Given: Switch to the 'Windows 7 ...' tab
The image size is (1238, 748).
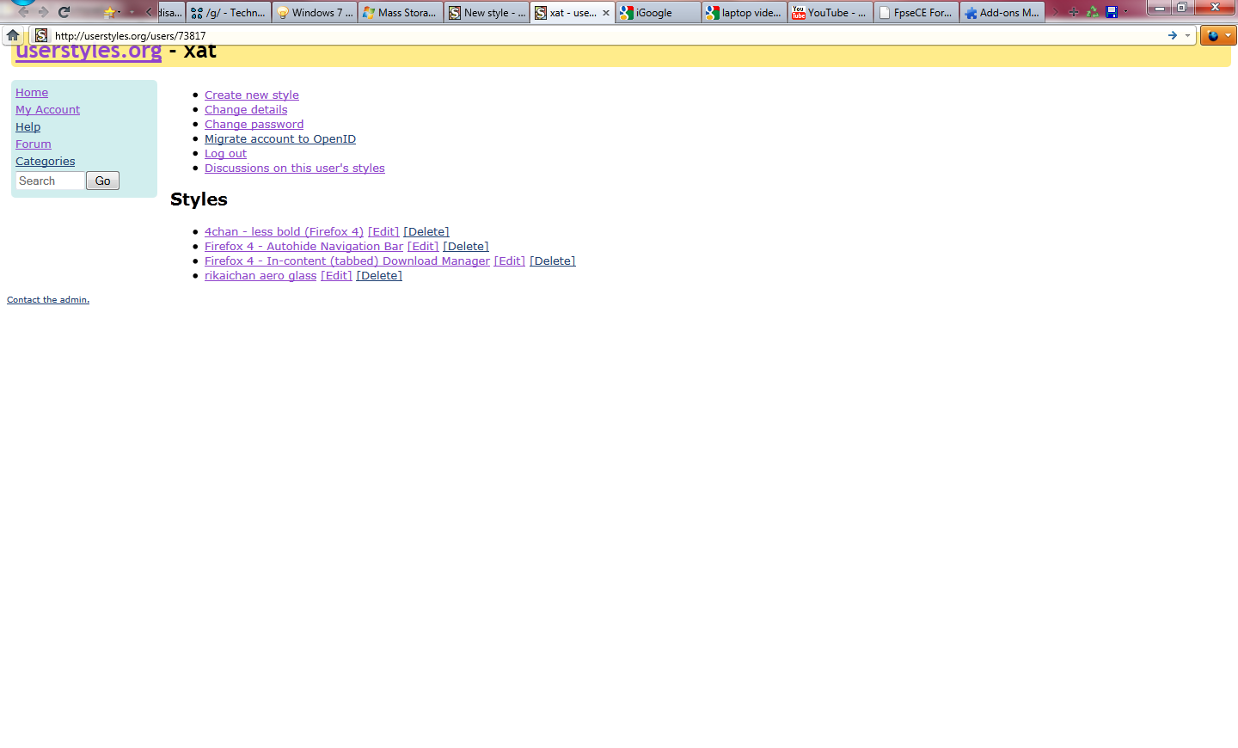Looking at the screenshot, I should tap(315, 13).
